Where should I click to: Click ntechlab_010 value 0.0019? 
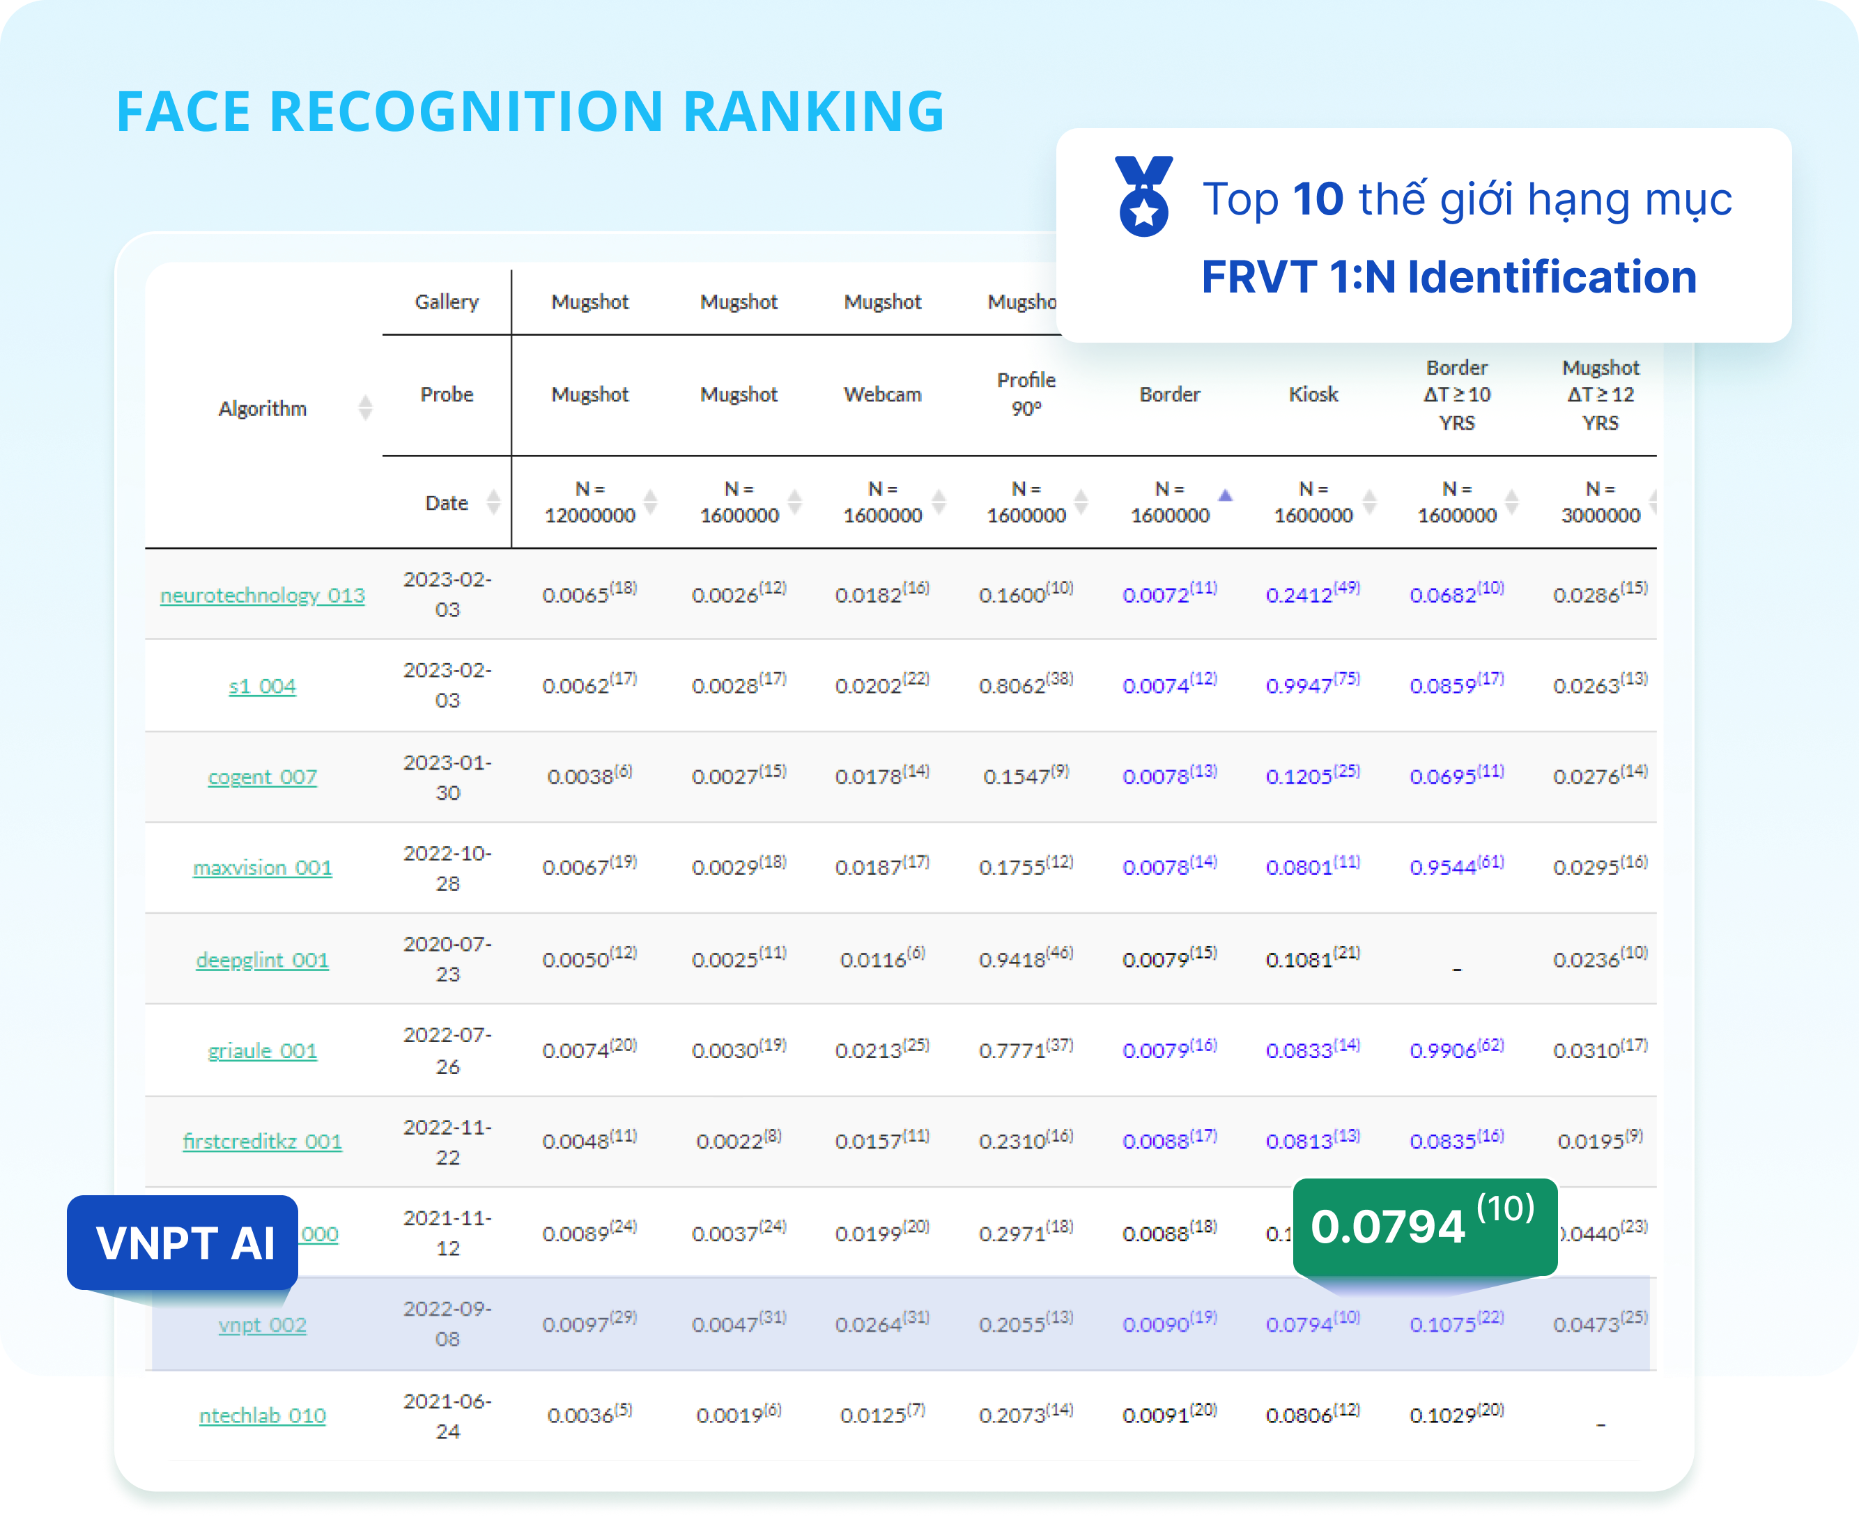click(x=739, y=1414)
